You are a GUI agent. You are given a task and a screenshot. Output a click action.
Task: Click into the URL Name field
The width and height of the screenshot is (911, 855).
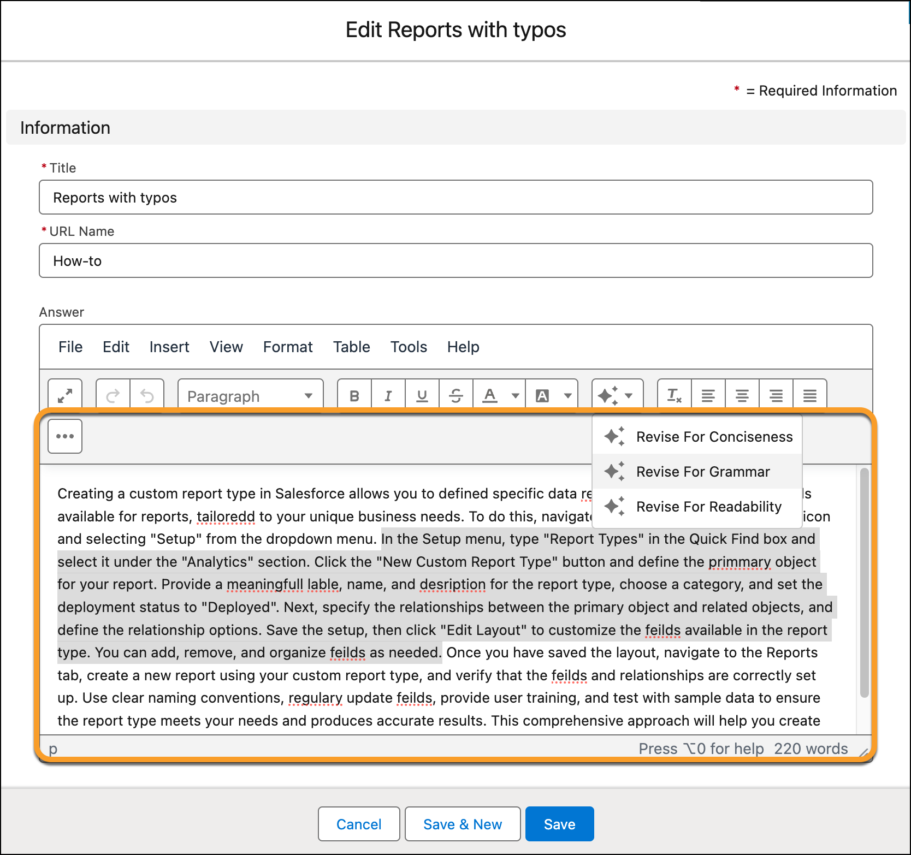point(456,261)
